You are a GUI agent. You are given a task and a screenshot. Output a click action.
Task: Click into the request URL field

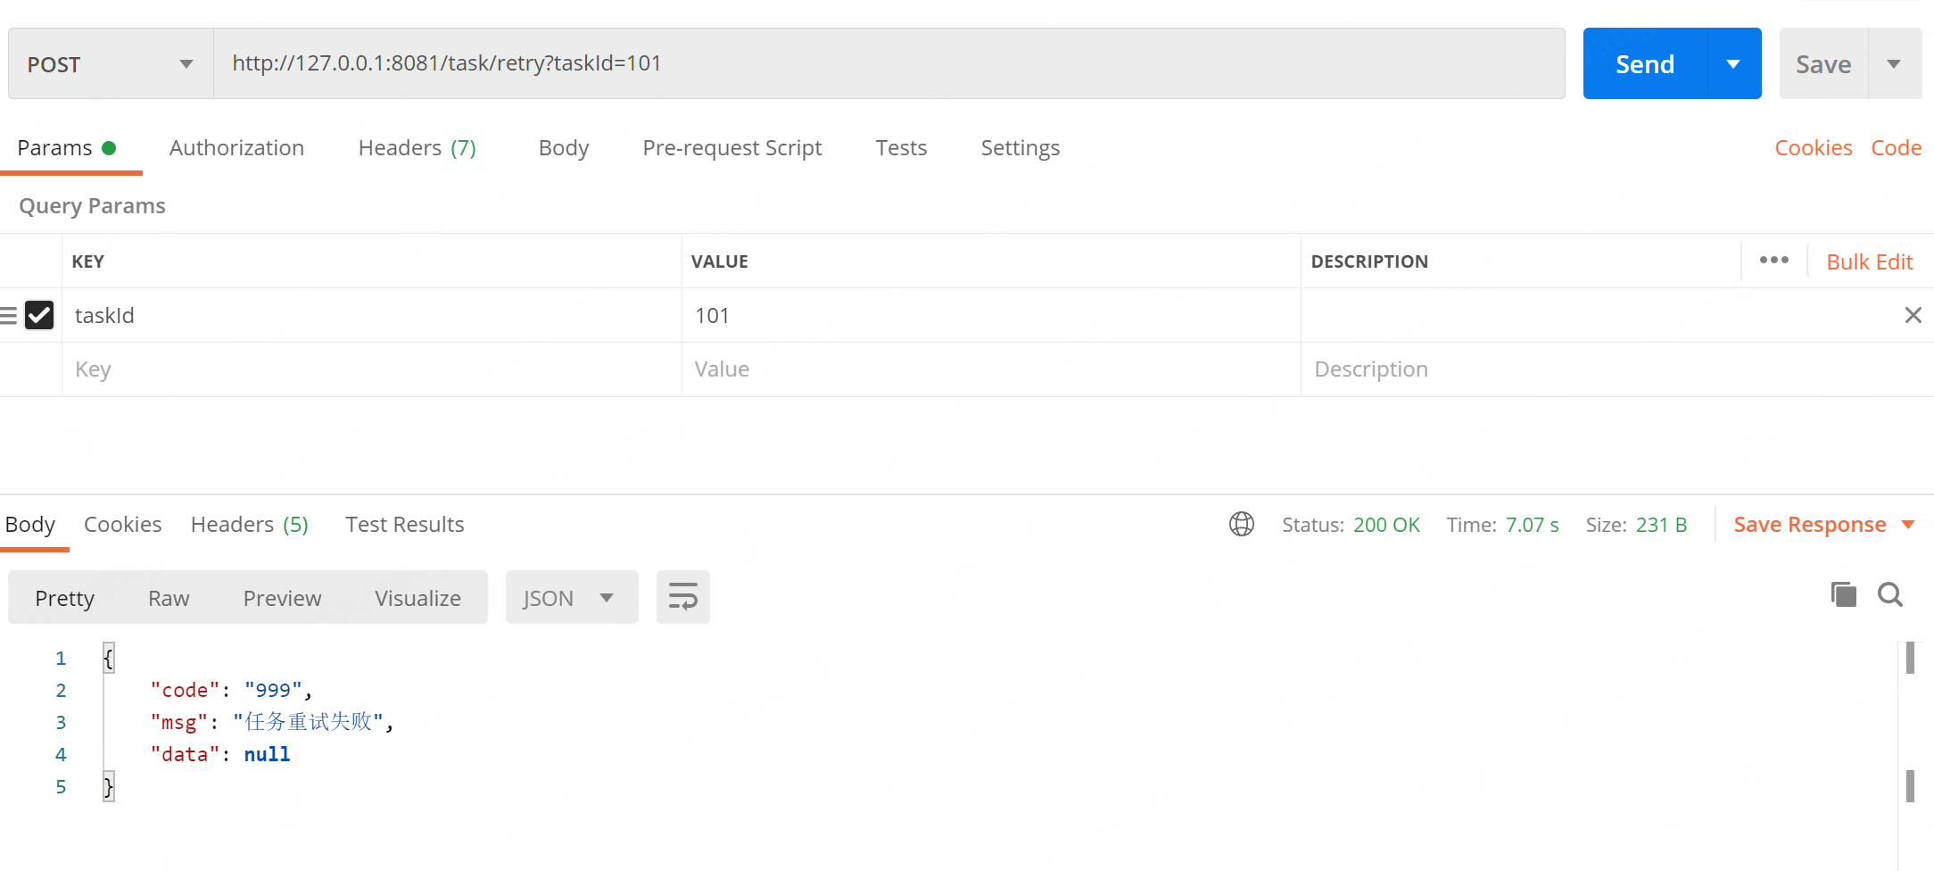(889, 63)
